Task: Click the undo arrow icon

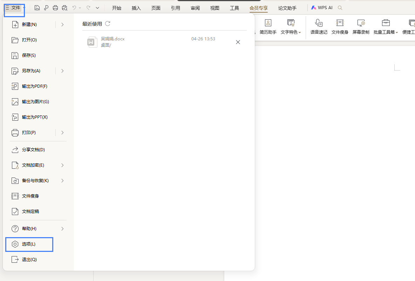Action: pos(74,8)
